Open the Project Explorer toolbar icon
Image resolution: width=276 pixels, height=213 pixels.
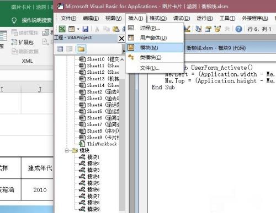198,29
